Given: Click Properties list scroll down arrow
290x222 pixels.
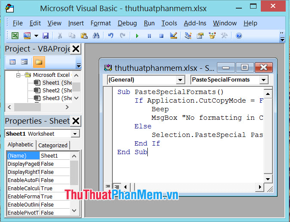Looking at the screenshot, I should (74, 210).
